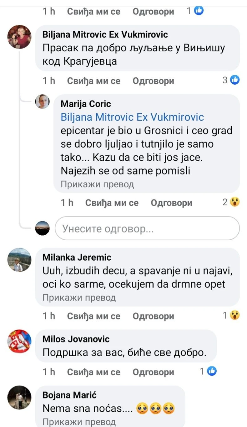Open Bojana Marić's profile picture
This screenshot has height=427, width=247.
(x=19, y=398)
